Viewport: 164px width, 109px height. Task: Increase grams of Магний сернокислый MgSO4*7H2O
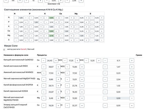coord(132,79)
